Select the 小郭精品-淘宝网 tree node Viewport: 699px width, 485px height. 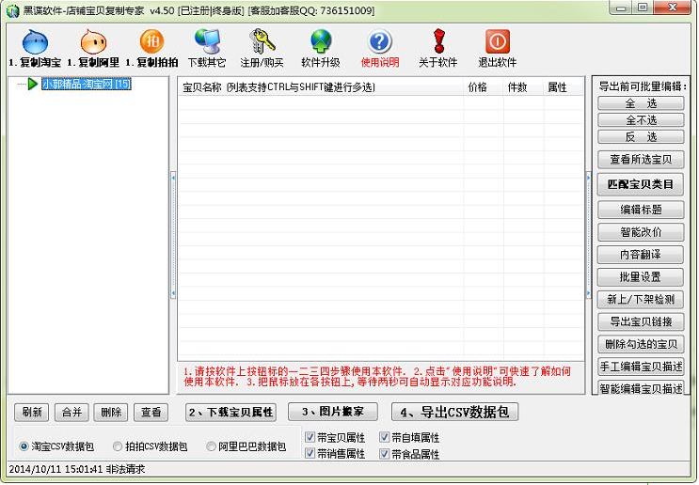86,84
